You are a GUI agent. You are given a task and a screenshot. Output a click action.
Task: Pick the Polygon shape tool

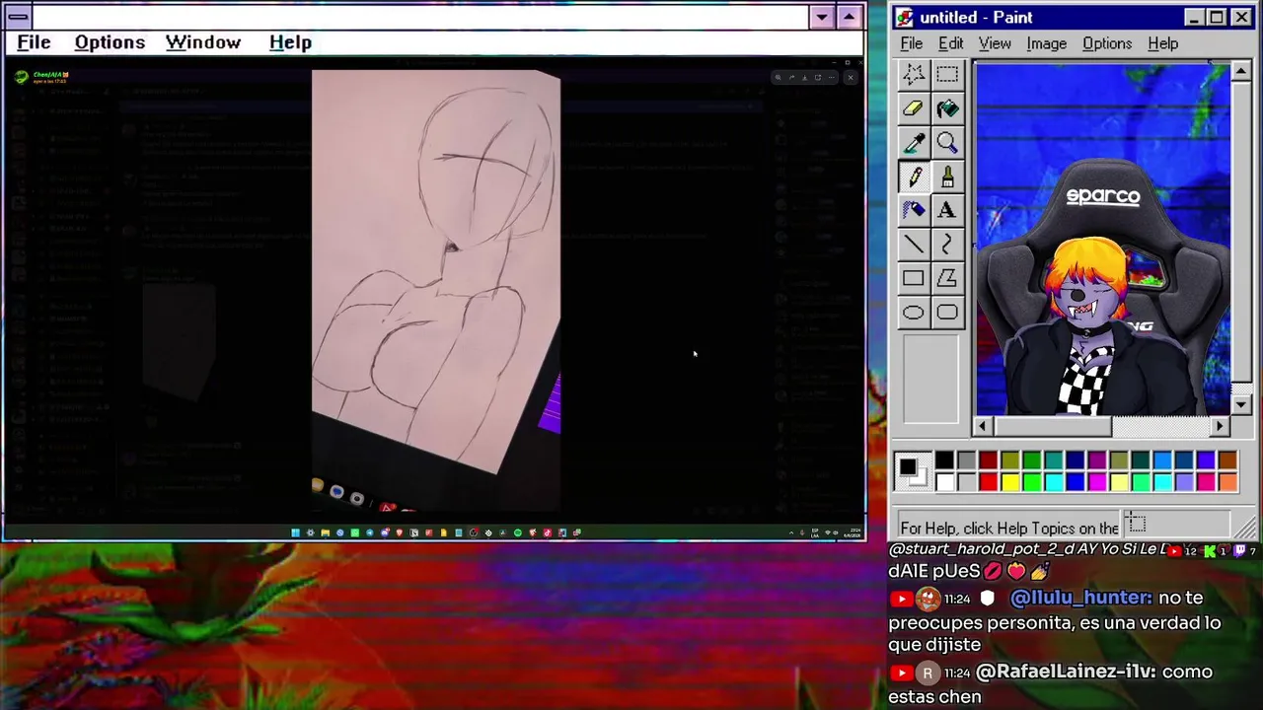947,279
